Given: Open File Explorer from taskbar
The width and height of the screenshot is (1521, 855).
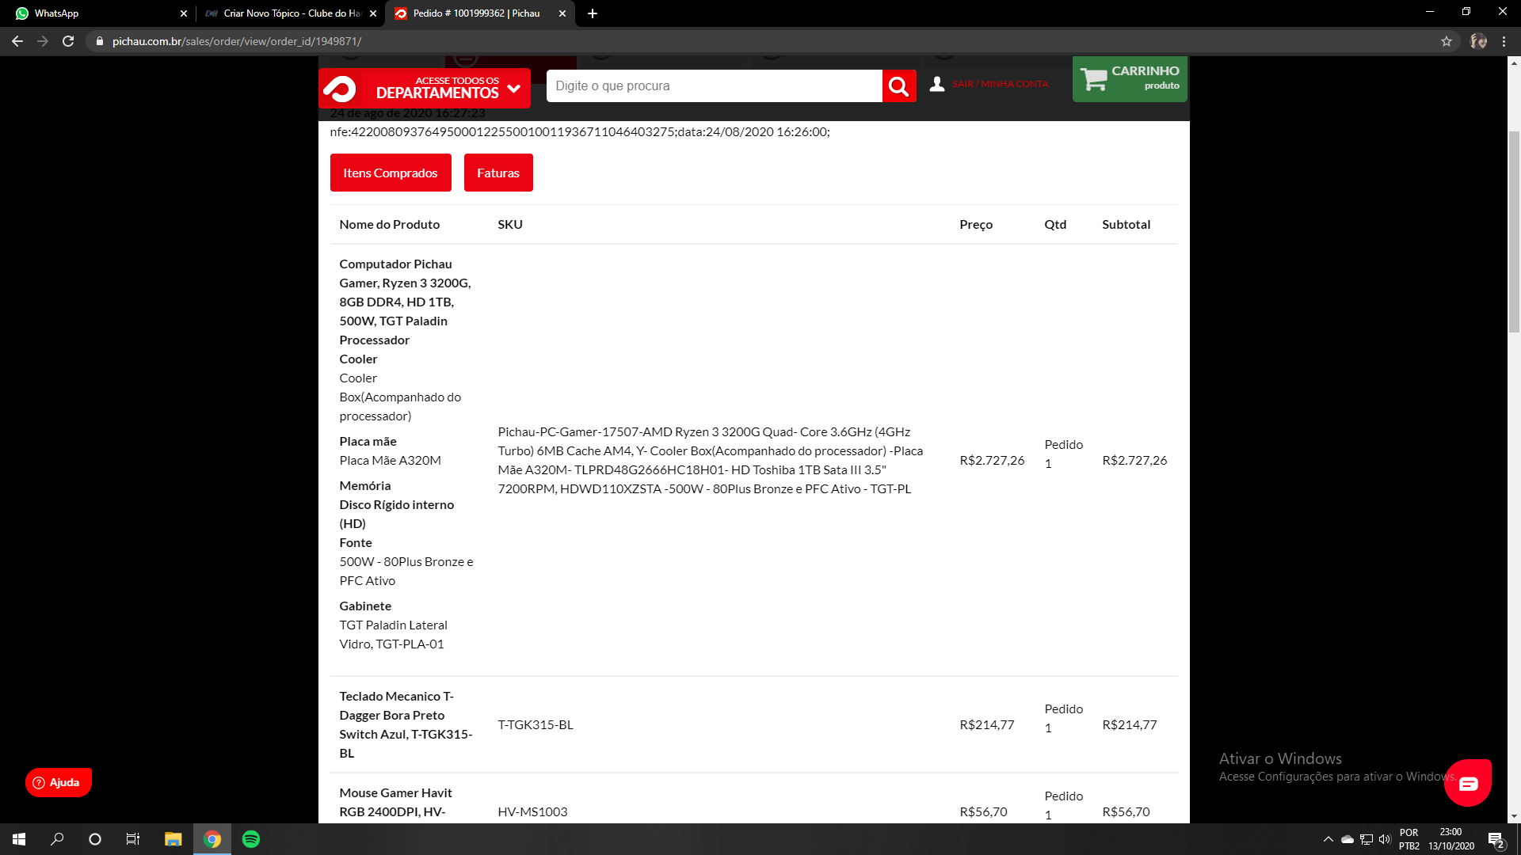Looking at the screenshot, I should (x=173, y=839).
